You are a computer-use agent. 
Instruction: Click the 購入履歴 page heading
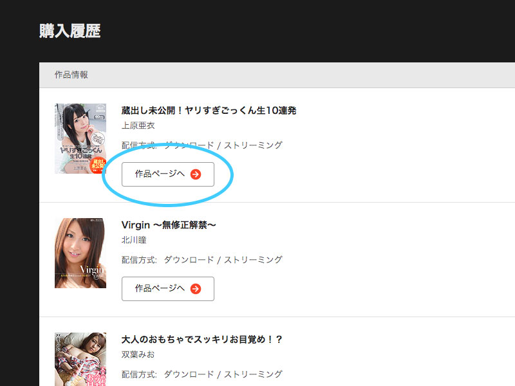click(x=70, y=31)
